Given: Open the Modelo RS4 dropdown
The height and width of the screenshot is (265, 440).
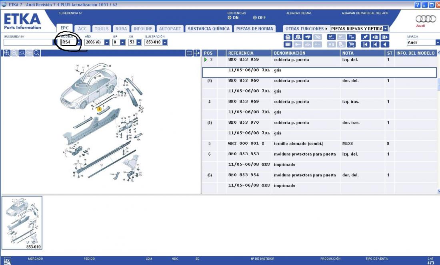Looking at the screenshot, I should point(79,42).
